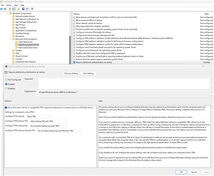Open Help via the blue question-mark icon
214x176 pixels.
[23, 9]
